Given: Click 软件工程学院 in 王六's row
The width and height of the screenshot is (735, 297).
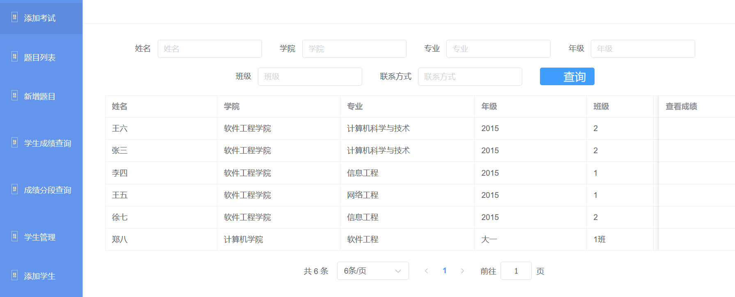Looking at the screenshot, I should tap(247, 129).
